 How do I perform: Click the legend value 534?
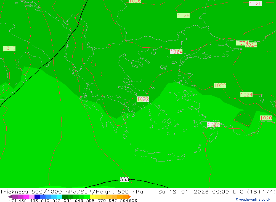[x=68, y=201]
